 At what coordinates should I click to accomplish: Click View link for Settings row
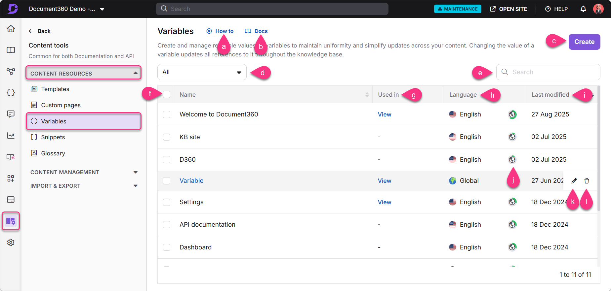(385, 202)
